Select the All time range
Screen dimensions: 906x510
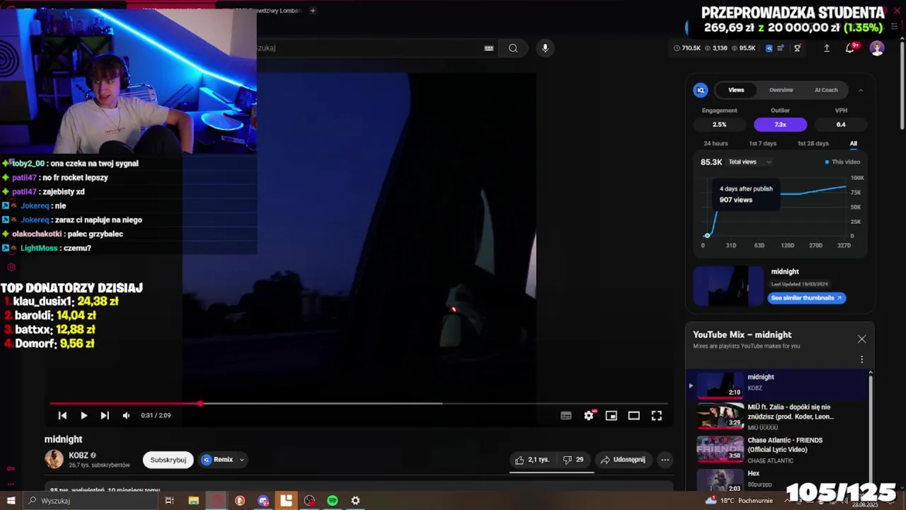pos(854,144)
